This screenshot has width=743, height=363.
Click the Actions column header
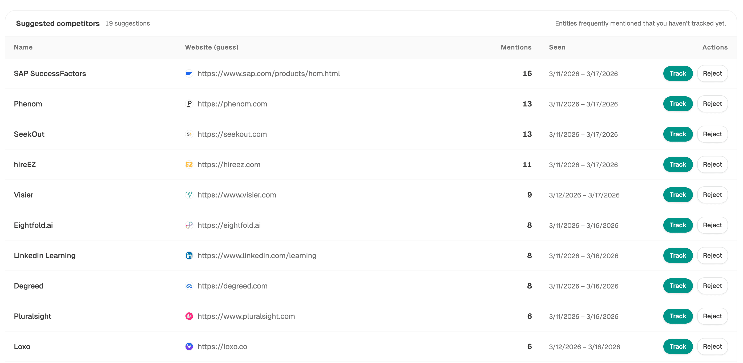point(715,47)
